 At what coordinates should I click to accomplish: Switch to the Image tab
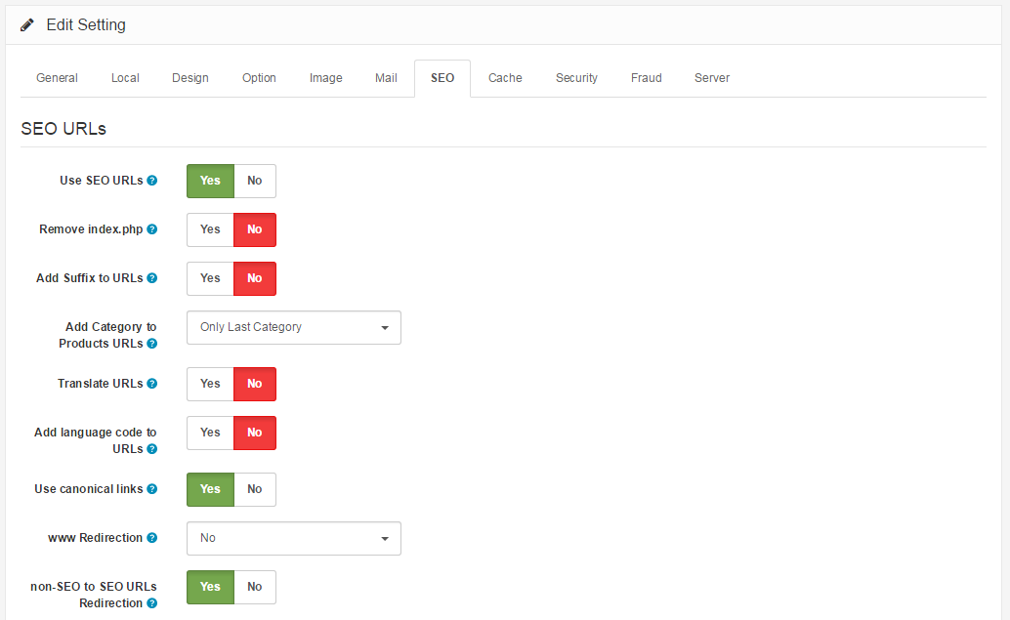(326, 78)
